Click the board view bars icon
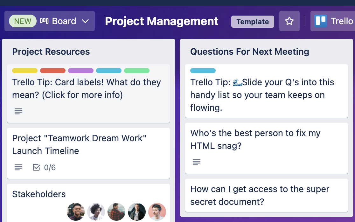The image size is (355, 222). (44, 21)
